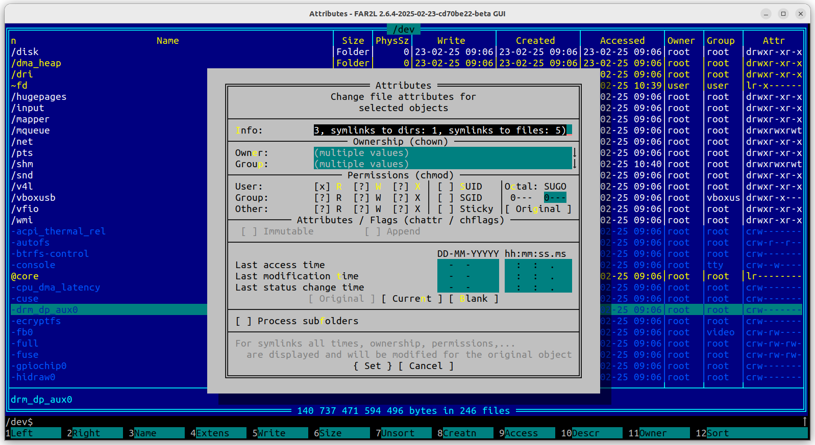Click the Owner multiple values field
The width and height of the screenshot is (815, 445).
(x=442, y=153)
